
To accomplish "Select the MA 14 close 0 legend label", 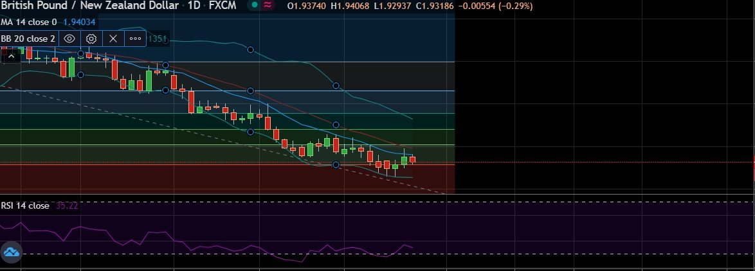I will point(29,22).
